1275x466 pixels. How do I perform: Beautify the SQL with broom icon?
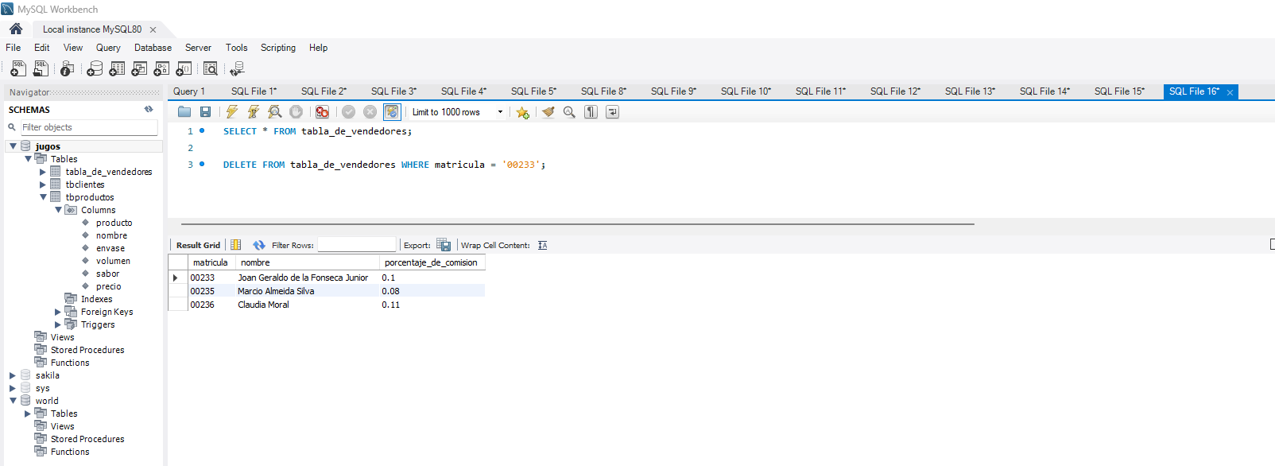(548, 112)
